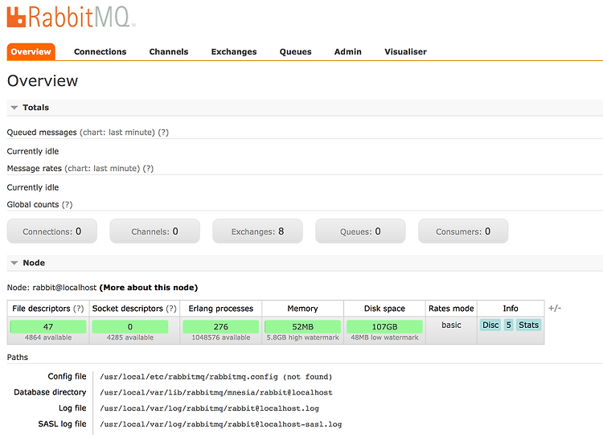Click the Disk space 107GB bar
The width and height of the screenshot is (603, 438).
coord(384,327)
